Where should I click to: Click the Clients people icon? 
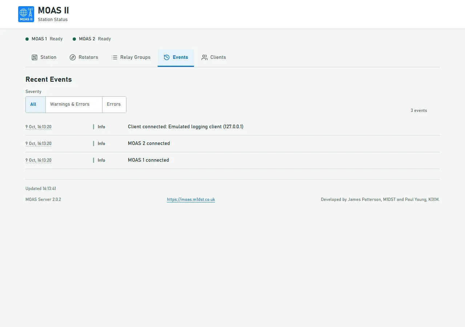[205, 57]
